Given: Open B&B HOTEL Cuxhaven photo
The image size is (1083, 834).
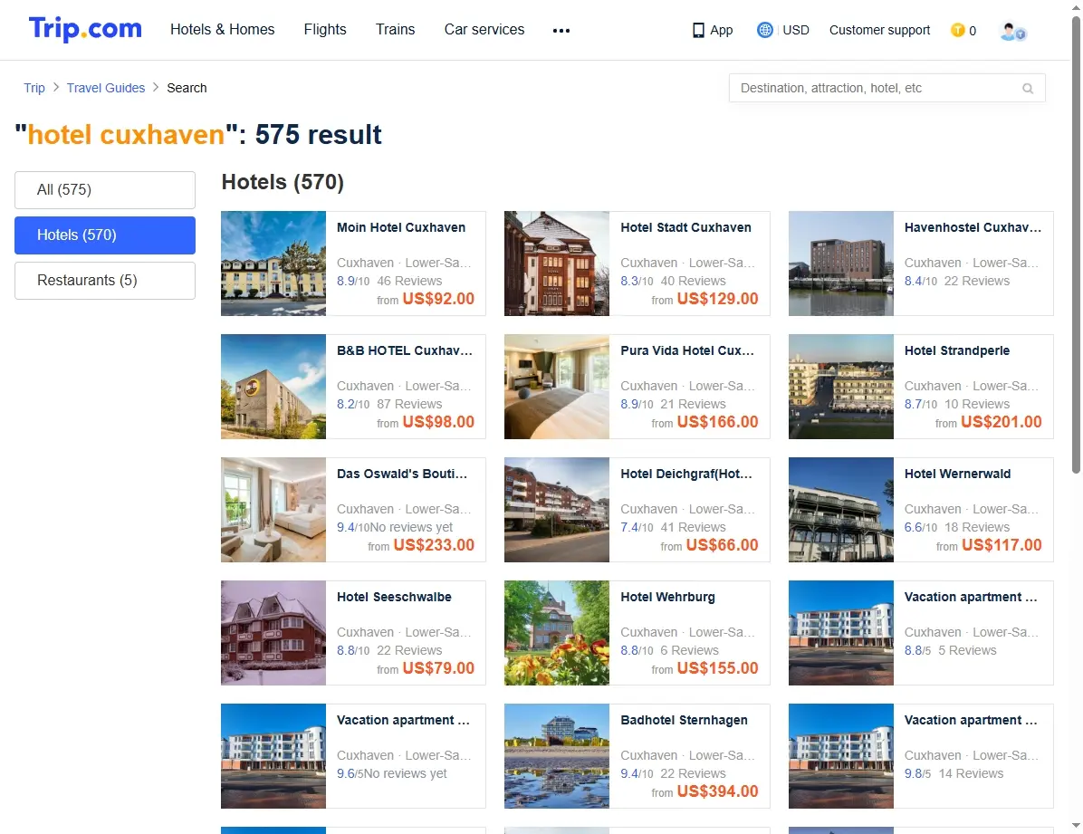Looking at the screenshot, I should (x=273, y=387).
